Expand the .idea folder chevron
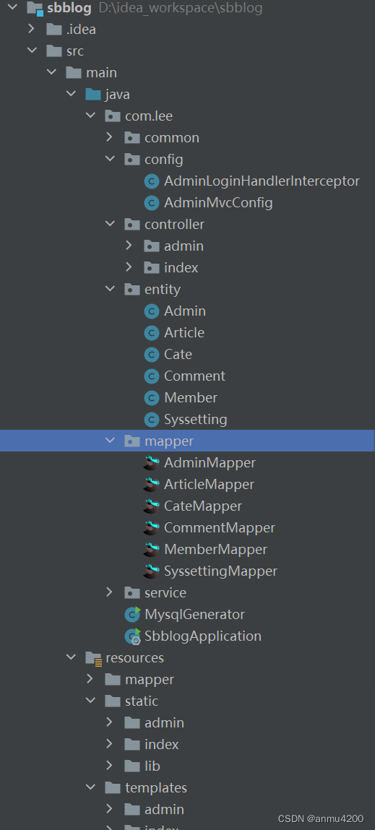 click(x=32, y=29)
